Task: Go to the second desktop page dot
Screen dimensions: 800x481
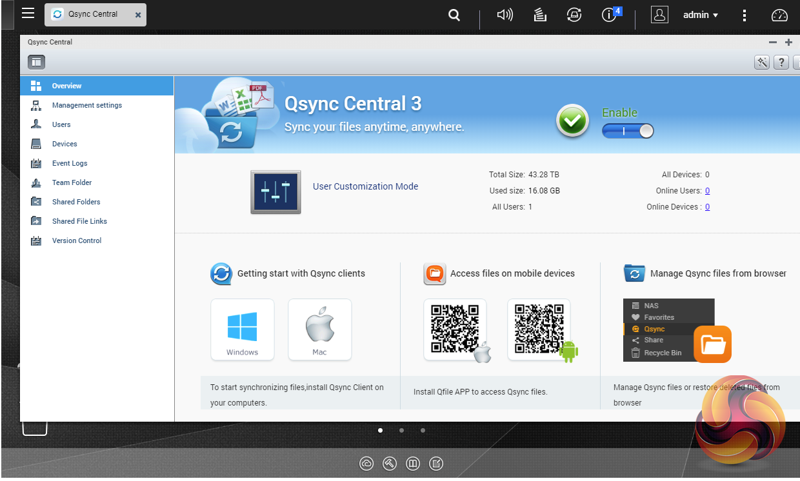Action: pyautogui.click(x=401, y=430)
